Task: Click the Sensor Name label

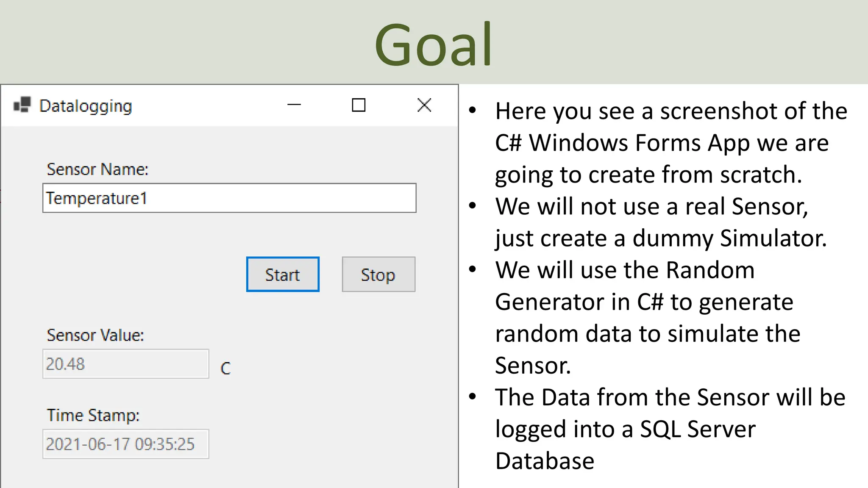Action: tap(97, 169)
